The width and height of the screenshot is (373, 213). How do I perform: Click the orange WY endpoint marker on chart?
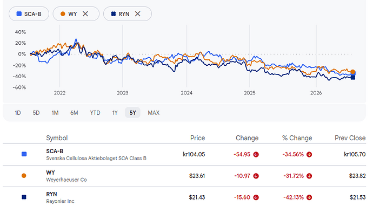(353, 72)
